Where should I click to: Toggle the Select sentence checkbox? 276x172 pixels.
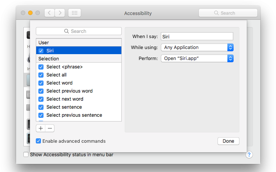tap(41, 107)
